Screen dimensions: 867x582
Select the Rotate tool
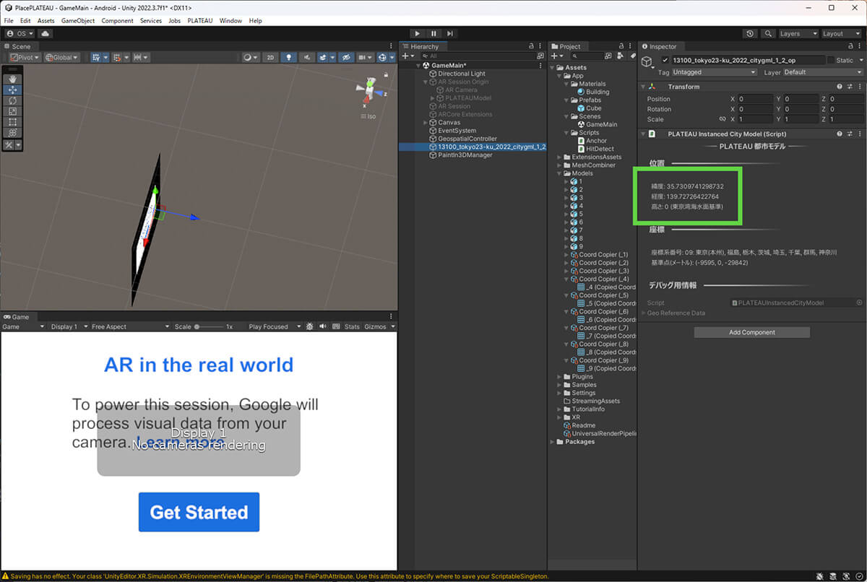click(12, 100)
